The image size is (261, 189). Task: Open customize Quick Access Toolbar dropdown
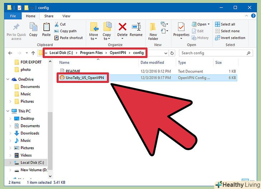pyautogui.click(x=32, y=8)
